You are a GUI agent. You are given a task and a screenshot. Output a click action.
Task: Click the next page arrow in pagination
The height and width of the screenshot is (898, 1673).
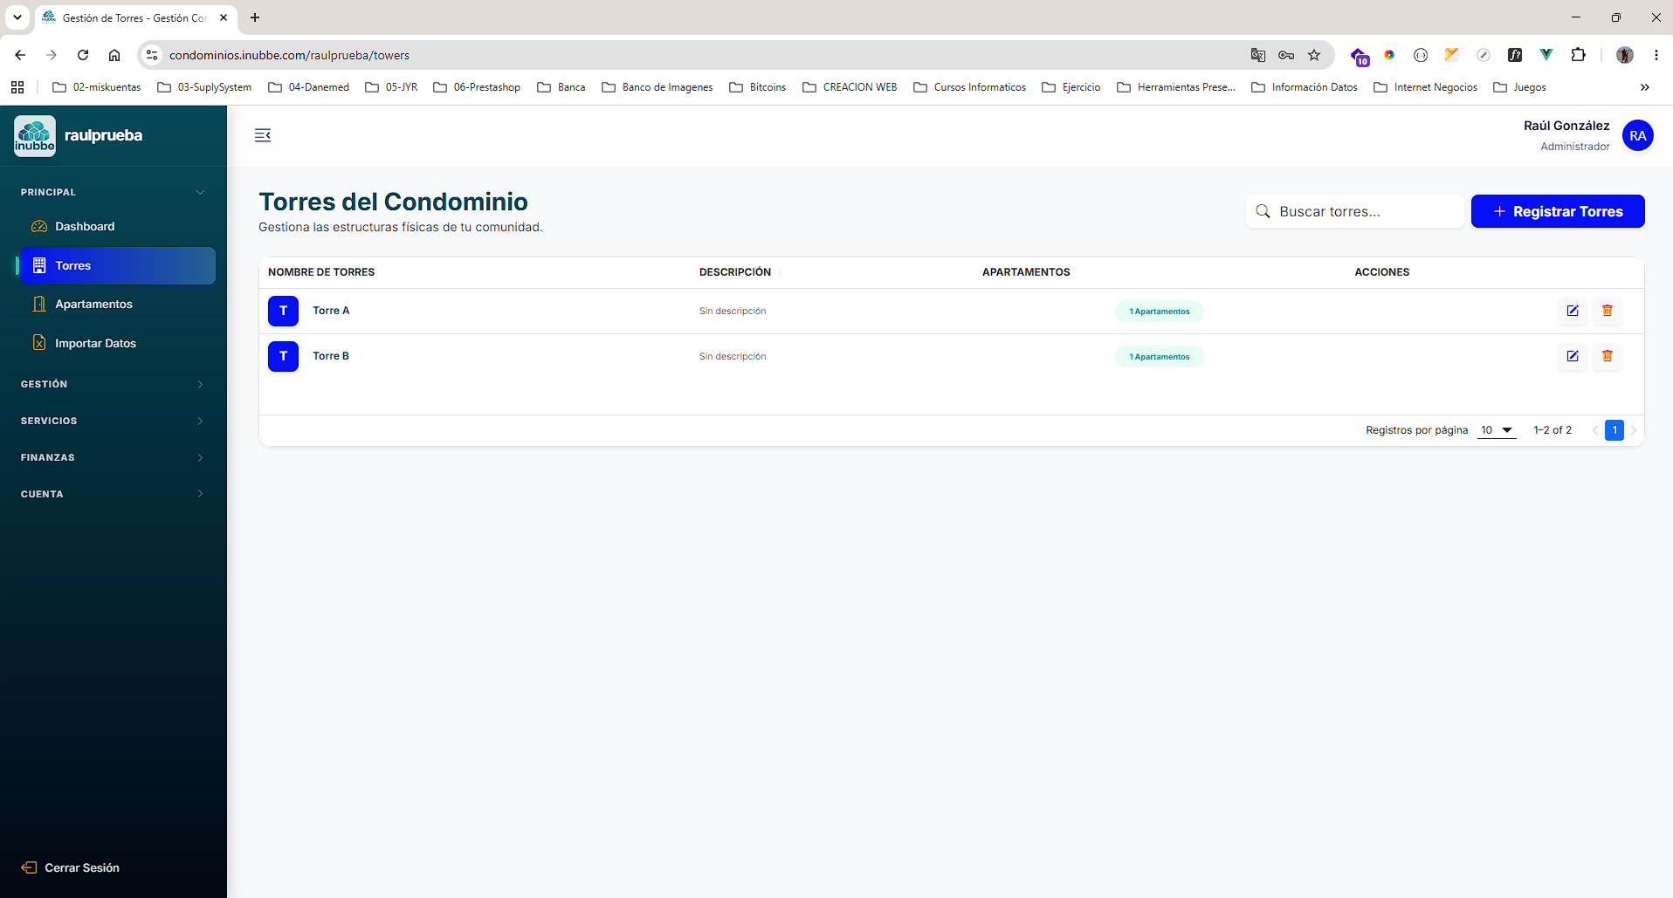coord(1634,430)
